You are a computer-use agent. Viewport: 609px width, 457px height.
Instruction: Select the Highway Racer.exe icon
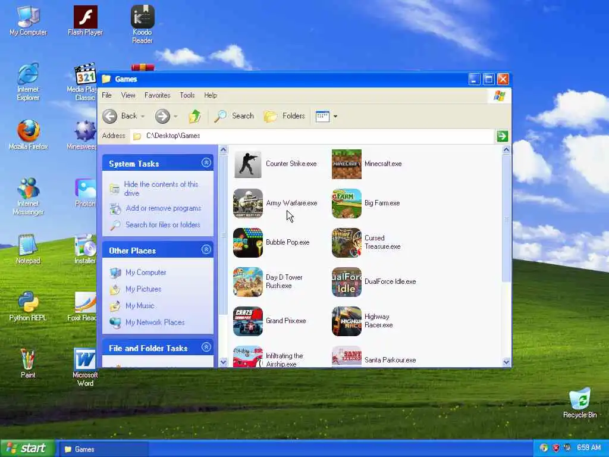[x=347, y=321]
